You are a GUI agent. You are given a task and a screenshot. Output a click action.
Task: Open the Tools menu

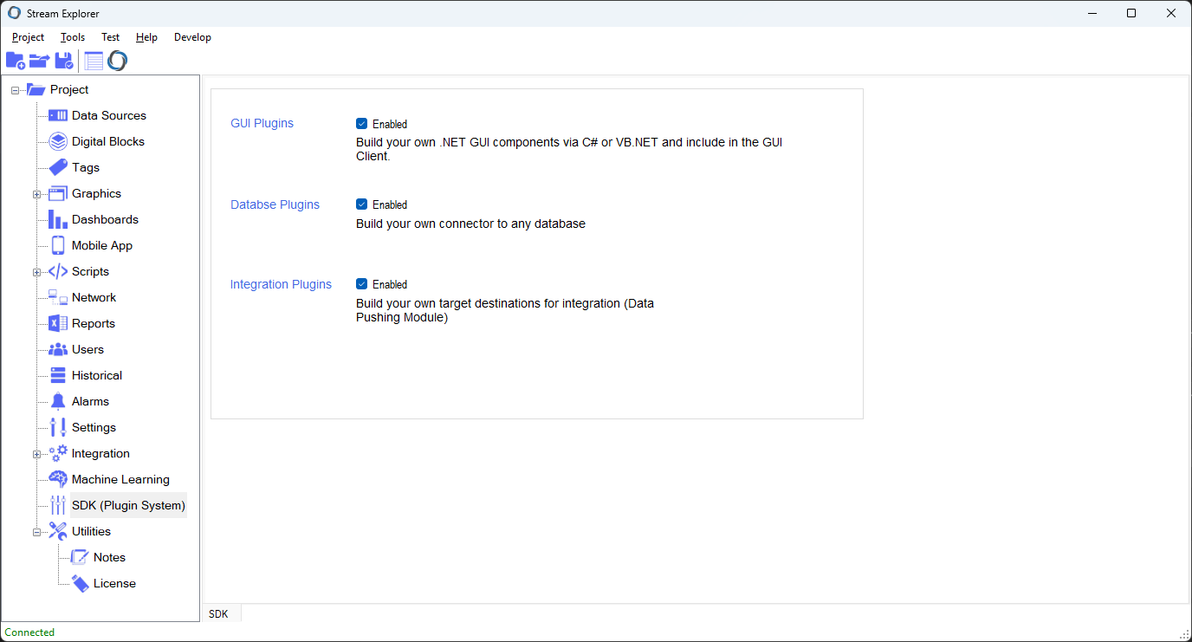73,37
